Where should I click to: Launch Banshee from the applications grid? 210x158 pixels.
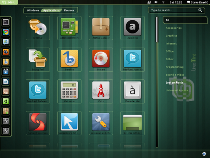click(69, 60)
